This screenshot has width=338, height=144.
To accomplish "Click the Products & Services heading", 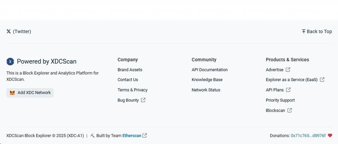I will click(287, 60).
